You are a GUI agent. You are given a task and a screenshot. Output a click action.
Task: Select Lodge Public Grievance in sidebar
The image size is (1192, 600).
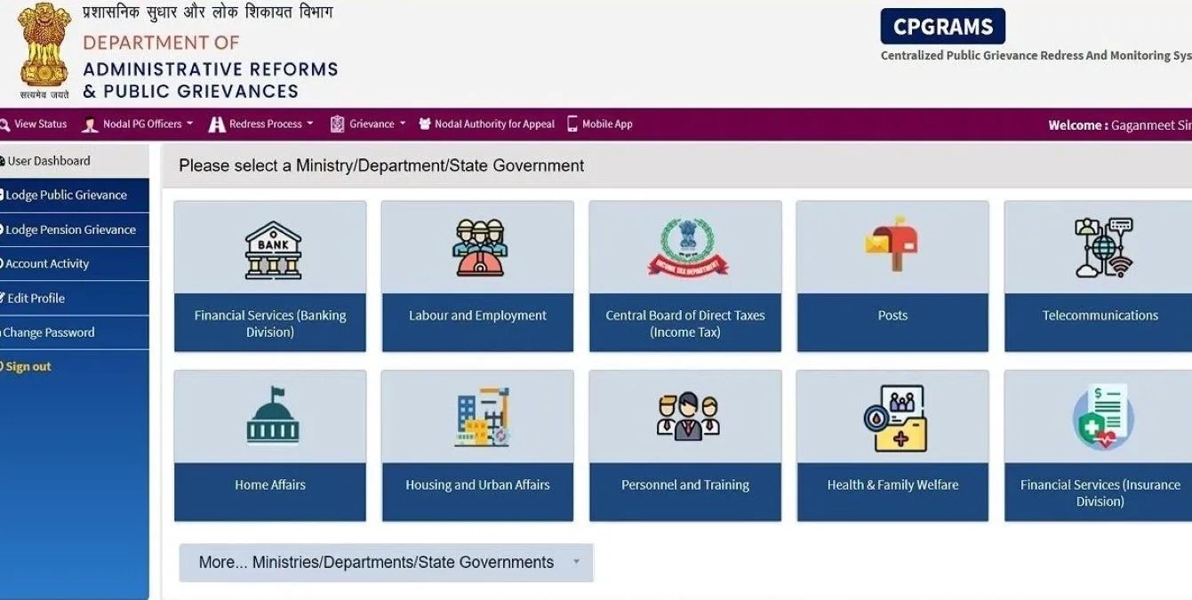tap(75, 196)
